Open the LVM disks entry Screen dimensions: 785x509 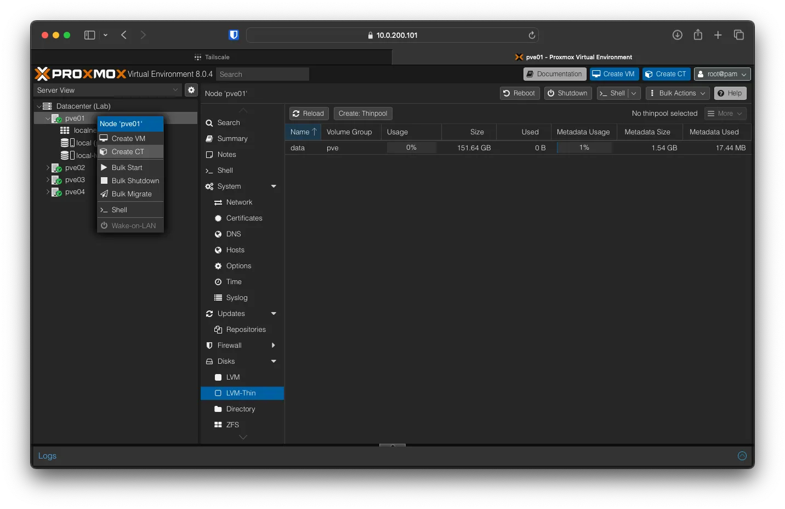click(x=242, y=377)
